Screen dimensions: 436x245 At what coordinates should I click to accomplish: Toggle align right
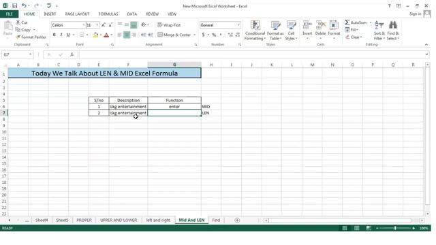[x=134, y=35]
